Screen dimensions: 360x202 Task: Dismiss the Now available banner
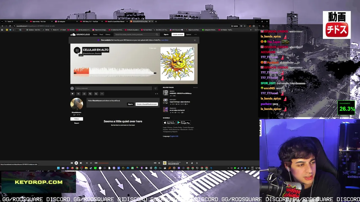coord(195,40)
